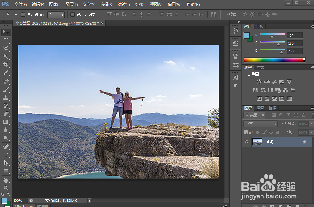This screenshot has height=207, width=314.
Task: Select the Rectangular Marquee tool
Action: 6,41
